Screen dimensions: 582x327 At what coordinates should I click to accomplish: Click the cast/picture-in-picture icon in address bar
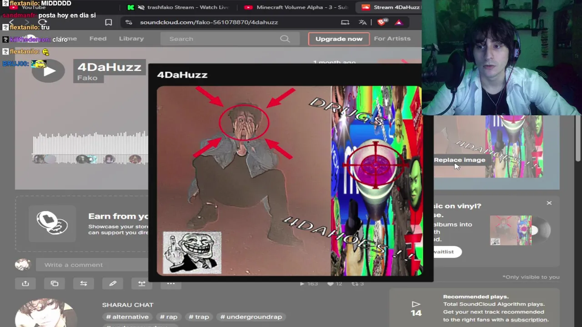(x=345, y=22)
